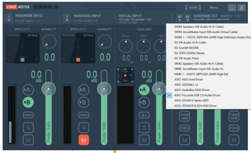This screenshot has height=153, width=251.
Task: Toggle Composite mode on rightmost output
Action: pyautogui.click(x=234, y=116)
